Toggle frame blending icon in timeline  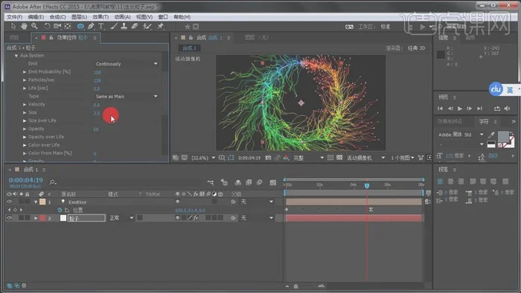coord(249,182)
